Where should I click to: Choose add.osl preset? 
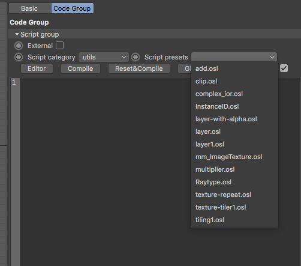234,68
